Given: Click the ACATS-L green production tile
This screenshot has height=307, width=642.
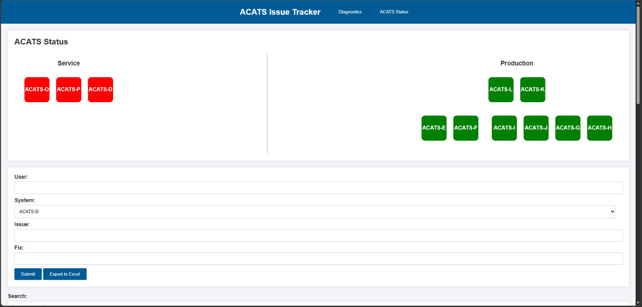Looking at the screenshot, I should (501, 90).
